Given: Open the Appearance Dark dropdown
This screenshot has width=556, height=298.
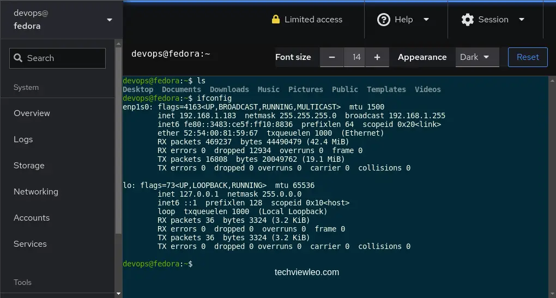Looking at the screenshot, I should pos(477,57).
